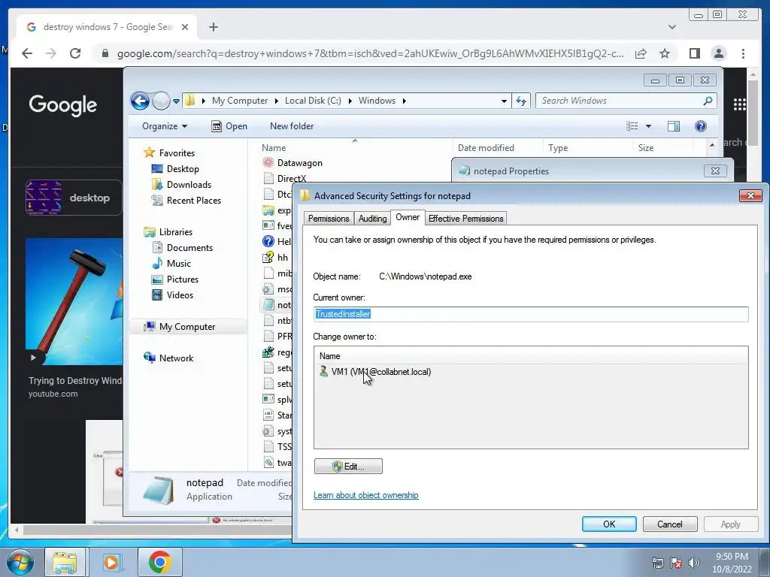The height and width of the screenshot is (577, 770).
Task: Click the Edit button with shield icon
Action: (x=348, y=466)
